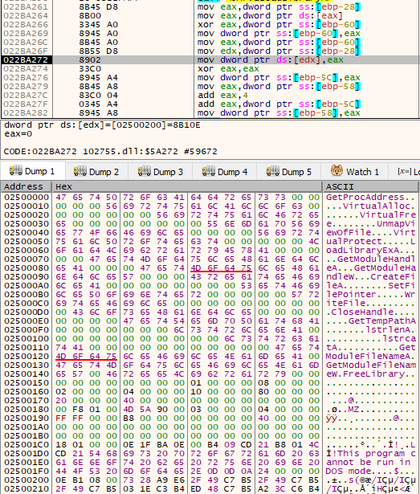Open the Dump 3 tab
Image resolution: width=420 pixels, height=494 pixels.
coord(161,172)
